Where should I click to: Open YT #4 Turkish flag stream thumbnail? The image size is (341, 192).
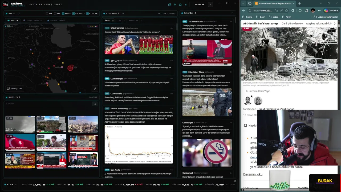pos(20,142)
